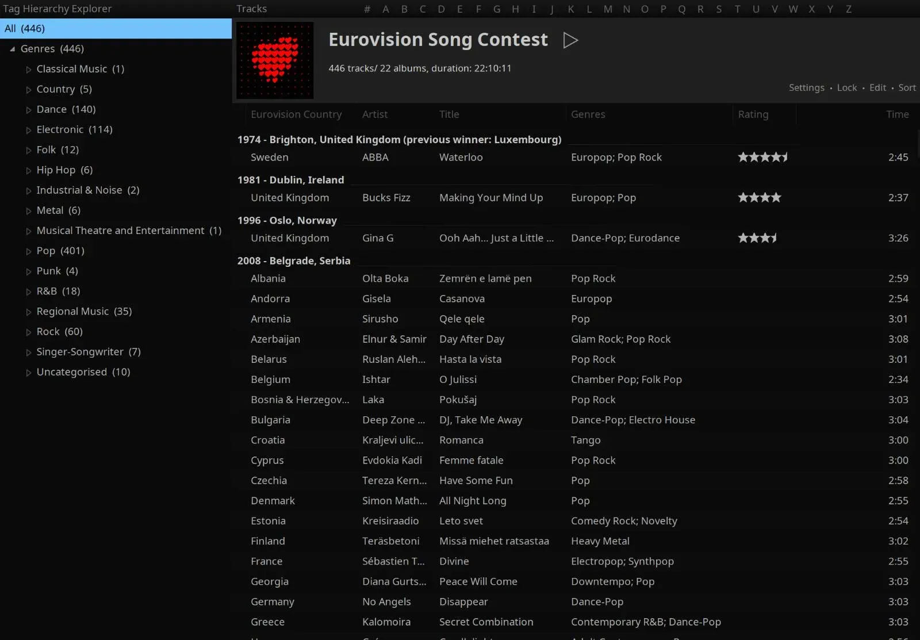Expand the Pop genre node
The width and height of the screenshot is (920, 640).
pyautogui.click(x=29, y=251)
